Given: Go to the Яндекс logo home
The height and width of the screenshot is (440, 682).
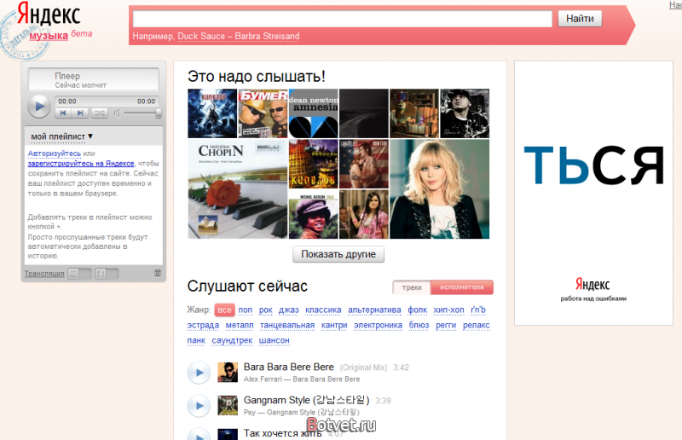Looking at the screenshot, I should pyautogui.click(x=49, y=14).
